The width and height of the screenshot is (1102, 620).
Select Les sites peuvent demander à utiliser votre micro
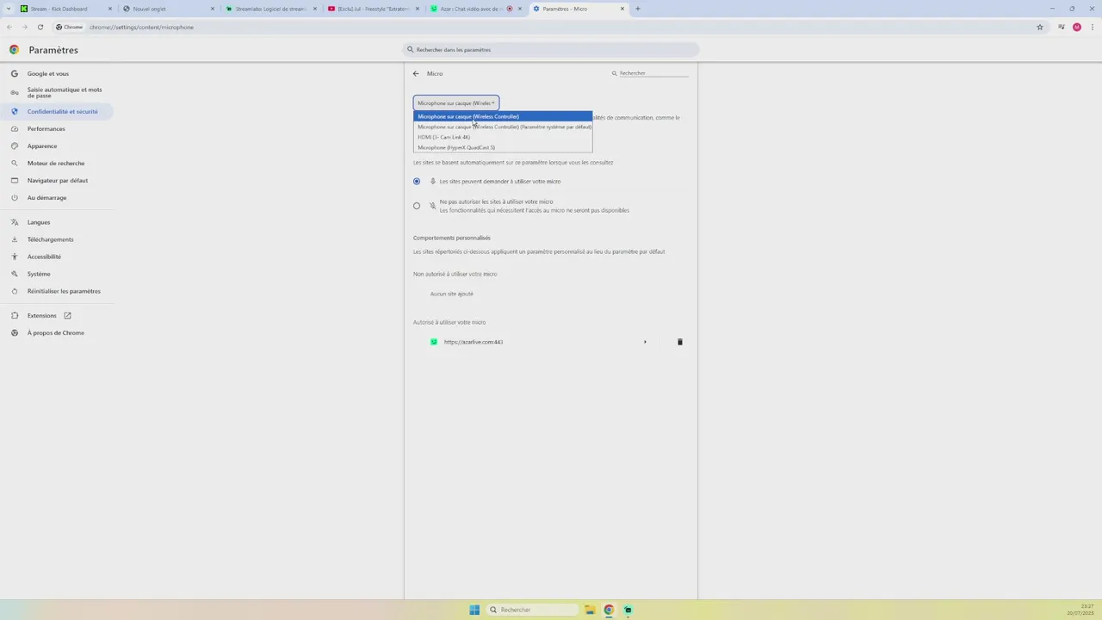(417, 181)
